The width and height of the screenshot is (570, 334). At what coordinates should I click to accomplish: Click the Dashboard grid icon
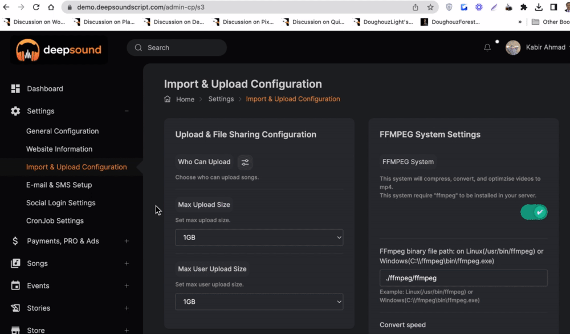coord(15,88)
